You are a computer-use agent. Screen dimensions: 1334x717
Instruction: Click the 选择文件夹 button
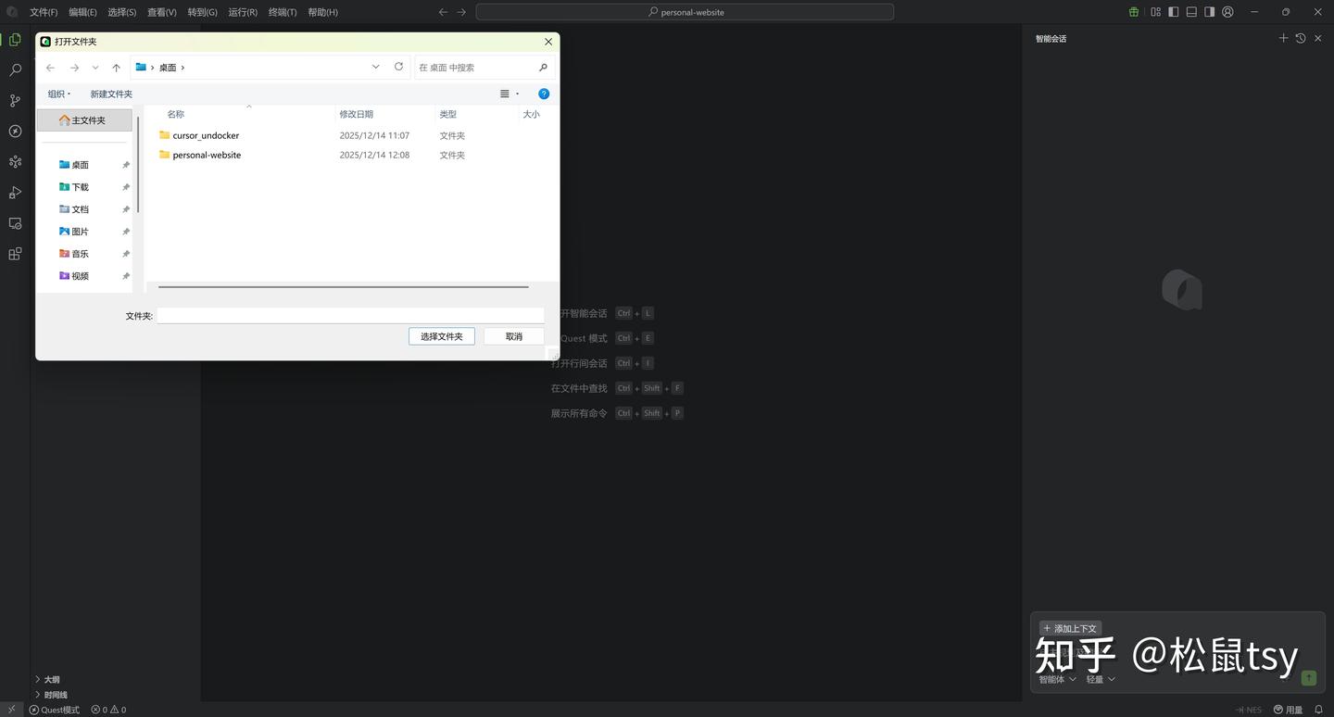441,336
